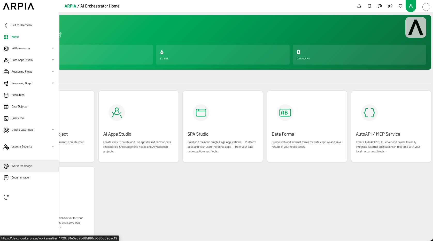Open Documentation menu item
Screen dimensions: 433x241
(x=29, y=178)
